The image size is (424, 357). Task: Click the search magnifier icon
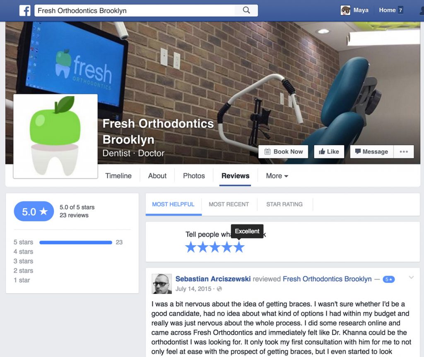pos(246,10)
